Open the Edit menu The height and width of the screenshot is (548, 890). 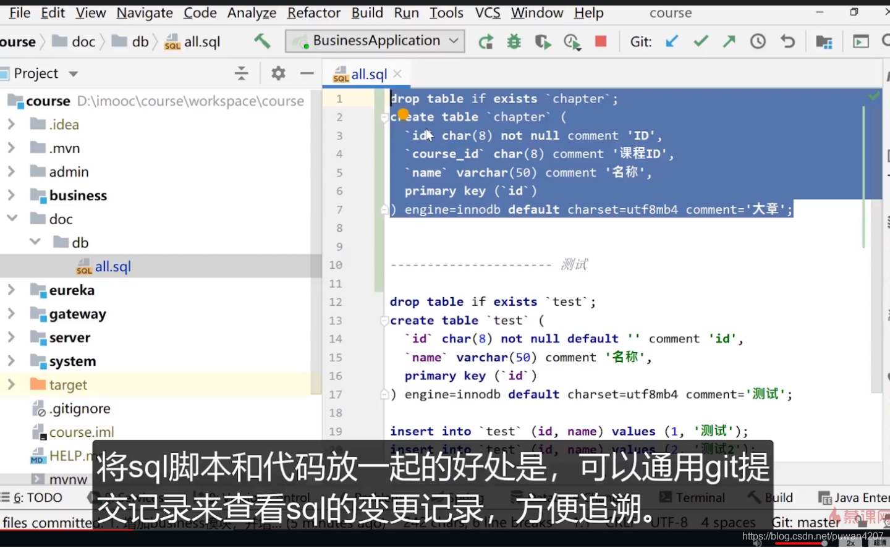pos(53,13)
